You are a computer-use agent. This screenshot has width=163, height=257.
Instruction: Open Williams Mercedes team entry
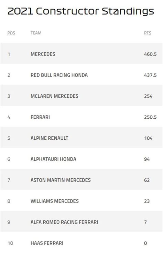tap(55, 201)
